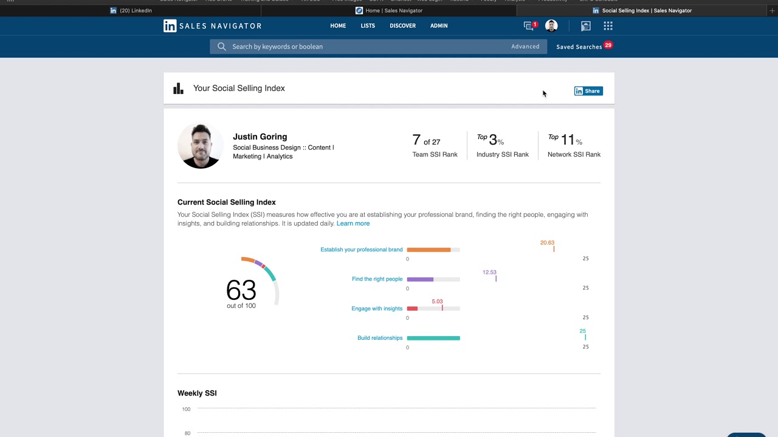Click Establish your professional brand label
This screenshot has height=437, width=778.
tap(362, 249)
